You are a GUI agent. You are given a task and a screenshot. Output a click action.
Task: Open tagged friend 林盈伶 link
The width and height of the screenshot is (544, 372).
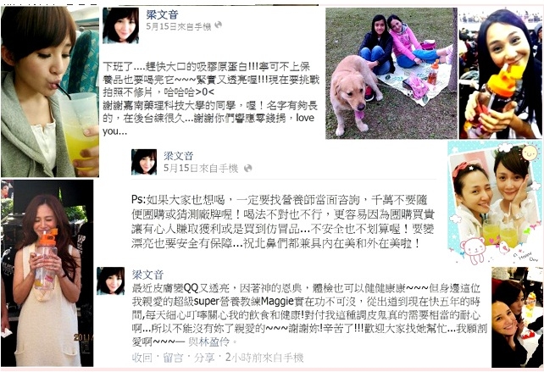tap(208, 341)
